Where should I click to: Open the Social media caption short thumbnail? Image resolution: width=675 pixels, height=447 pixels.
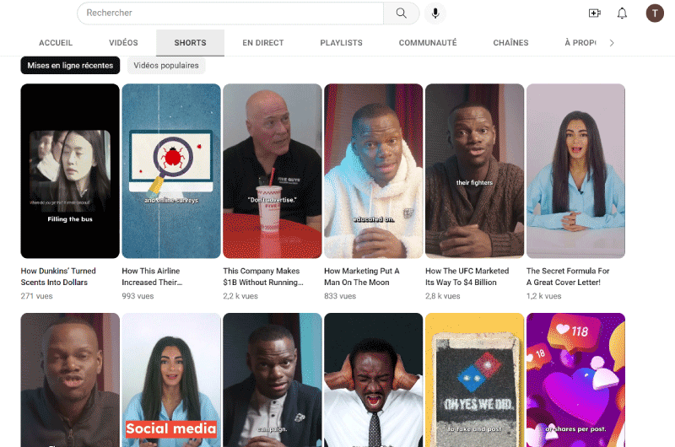coord(171,380)
